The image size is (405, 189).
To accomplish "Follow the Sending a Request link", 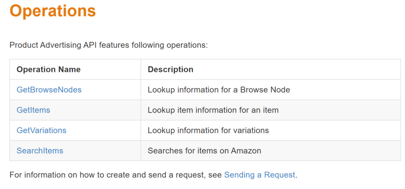I will 259,175.
